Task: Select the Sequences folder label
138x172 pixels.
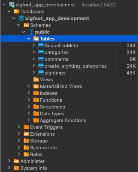Action: (x=52, y=107)
